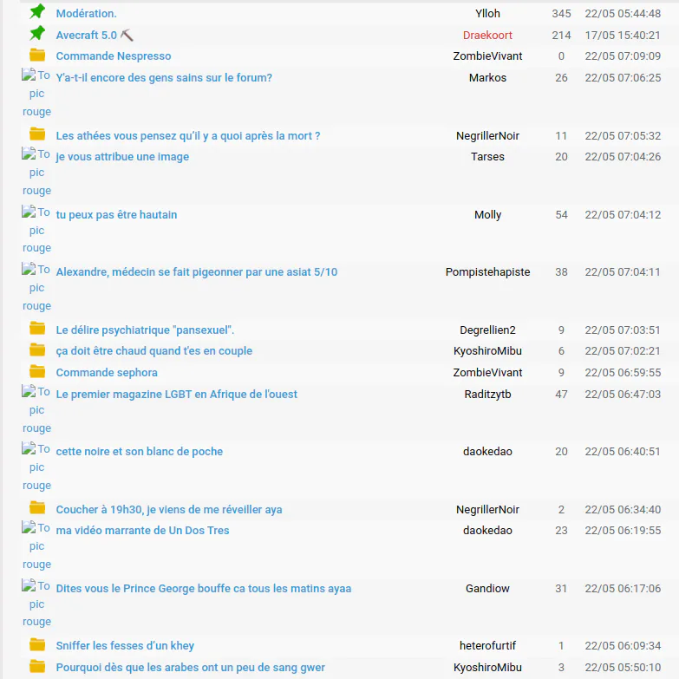Click timestamp 17/05 15:40:21
The width and height of the screenshot is (679, 679).
tap(623, 35)
